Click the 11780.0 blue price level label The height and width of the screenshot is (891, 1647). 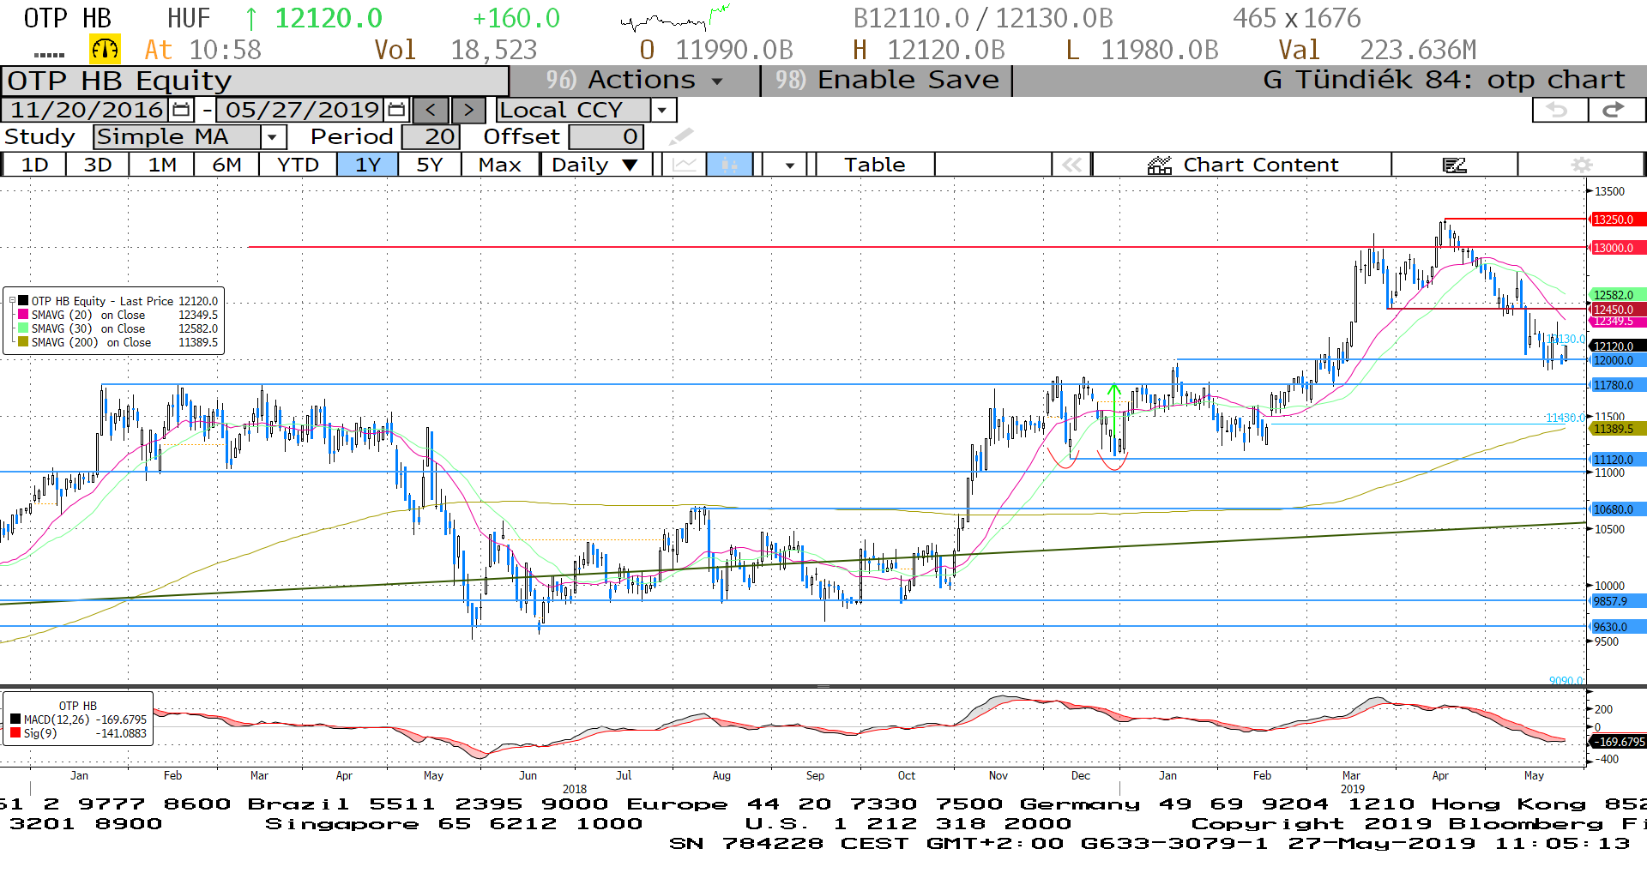[1618, 385]
